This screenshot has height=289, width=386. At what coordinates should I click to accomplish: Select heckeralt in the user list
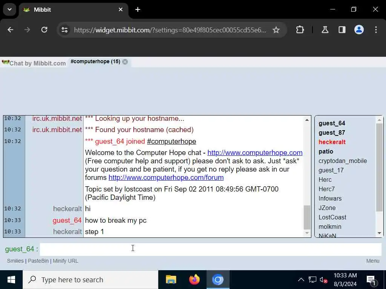click(x=332, y=142)
